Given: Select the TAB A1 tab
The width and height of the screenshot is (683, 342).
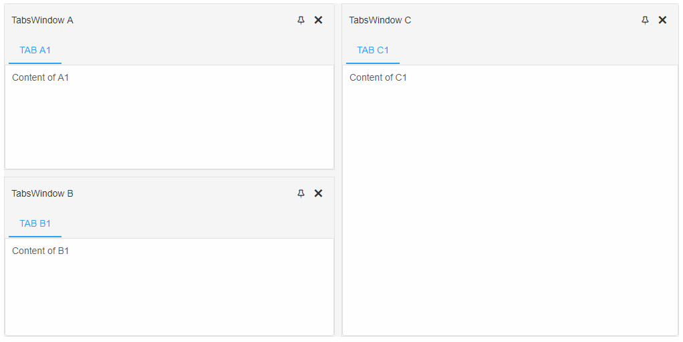Looking at the screenshot, I should (35, 51).
